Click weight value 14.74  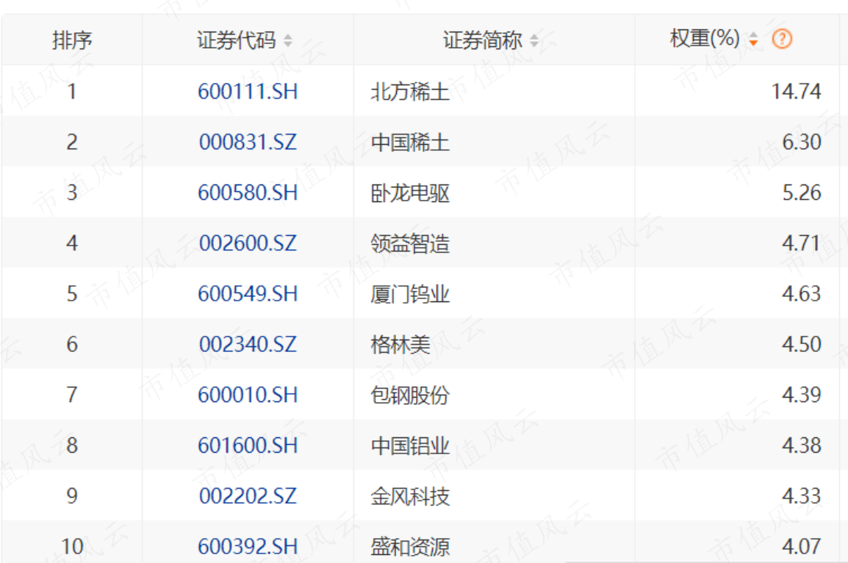point(796,91)
